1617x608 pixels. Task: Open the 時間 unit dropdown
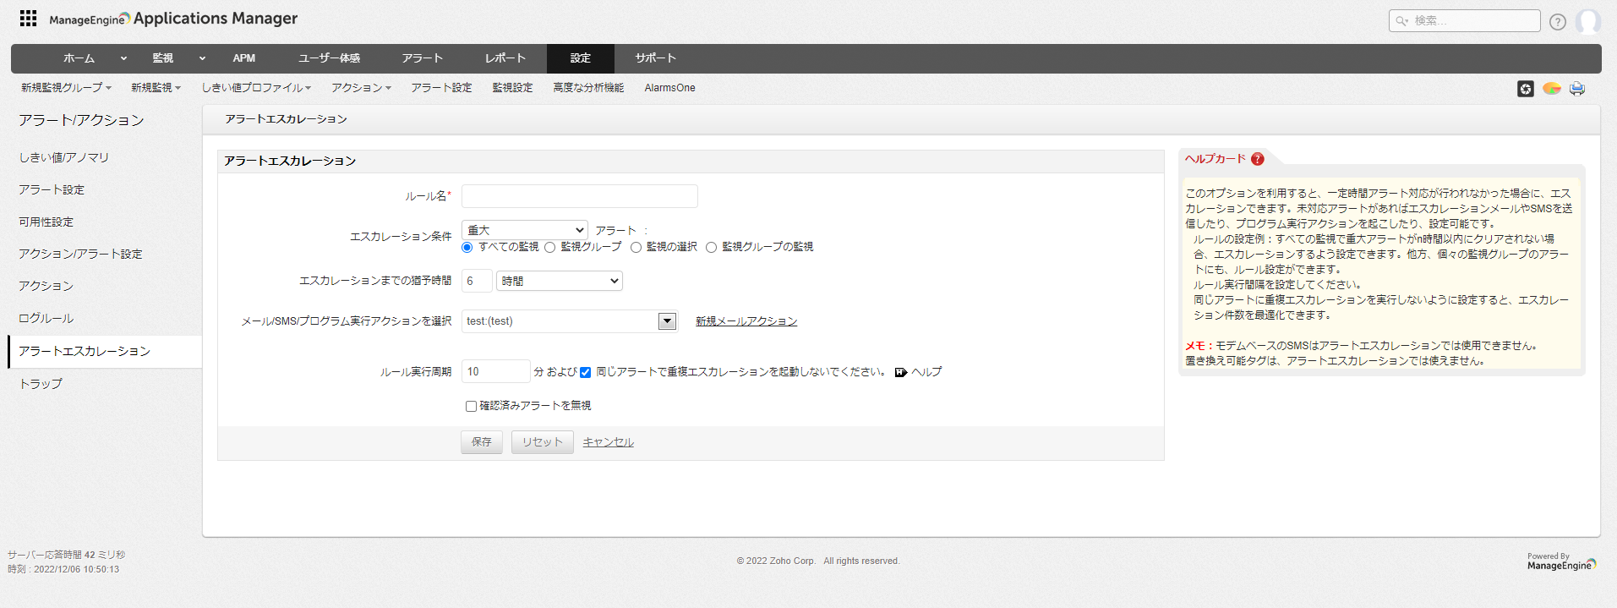559,281
